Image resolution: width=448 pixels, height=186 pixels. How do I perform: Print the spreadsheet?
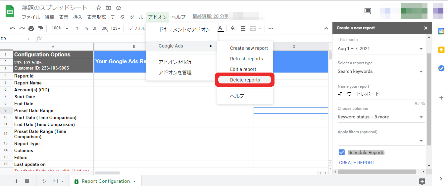31,28
